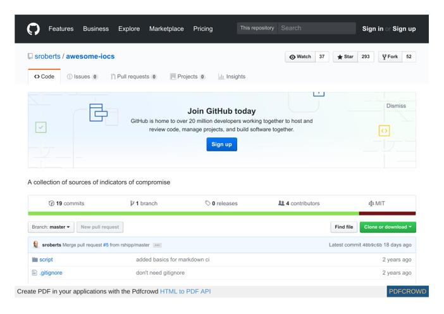This screenshot has height=314, width=444.
Task: Open the 19 commits link
Action: pyautogui.click(x=66, y=203)
